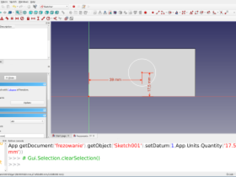Click the measure distance icon
236x177 pixels.
point(63,13)
